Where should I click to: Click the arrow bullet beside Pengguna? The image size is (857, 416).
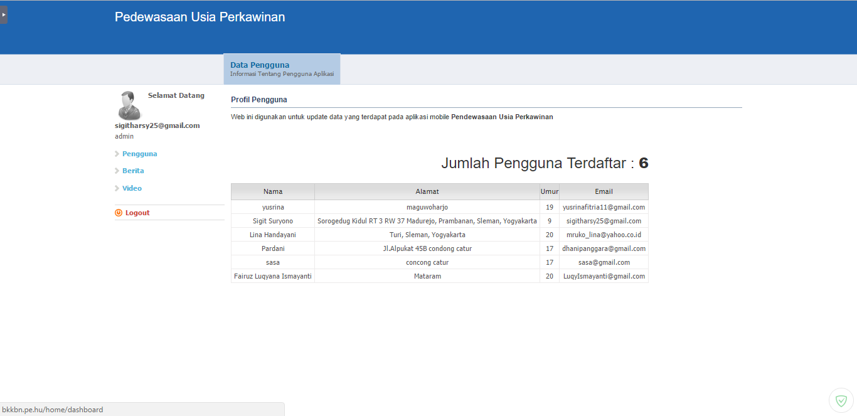click(x=117, y=154)
